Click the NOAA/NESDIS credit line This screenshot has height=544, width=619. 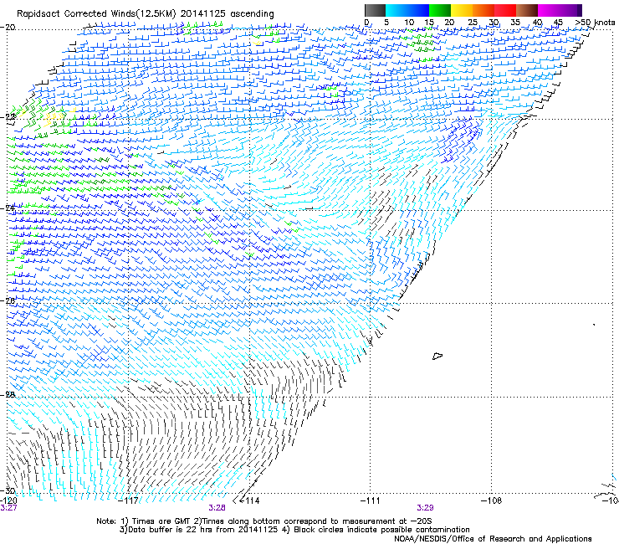click(493, 539)
